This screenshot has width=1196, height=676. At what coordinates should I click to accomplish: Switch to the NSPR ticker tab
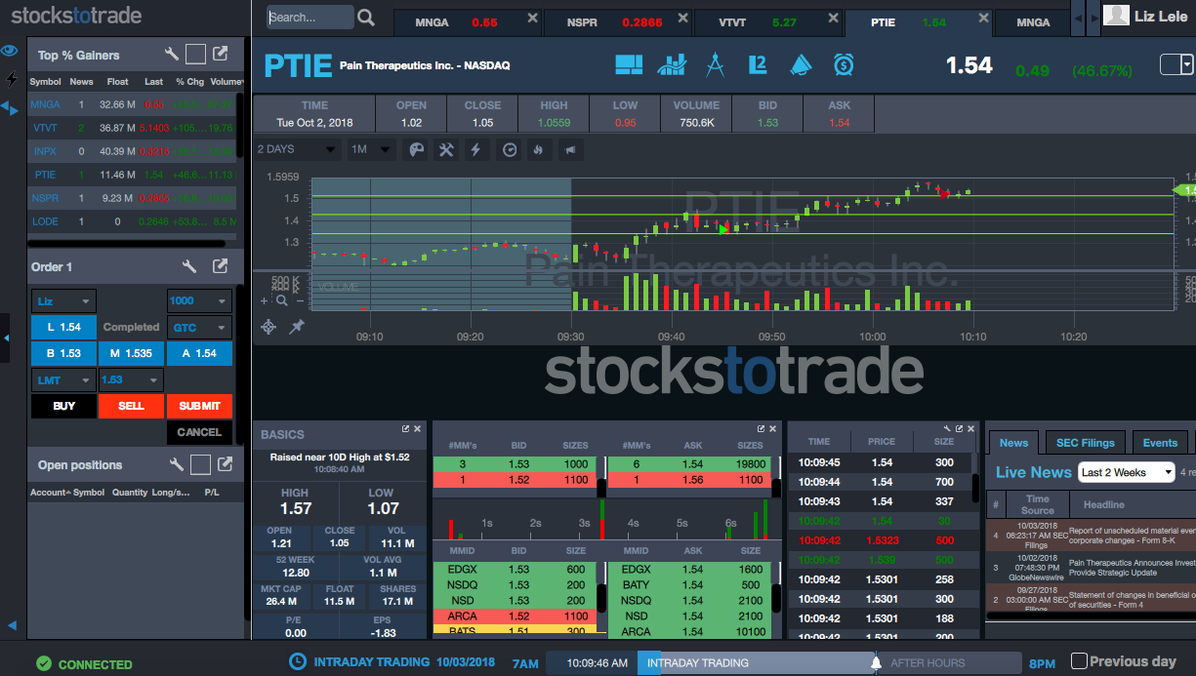[x=617, y=21]
